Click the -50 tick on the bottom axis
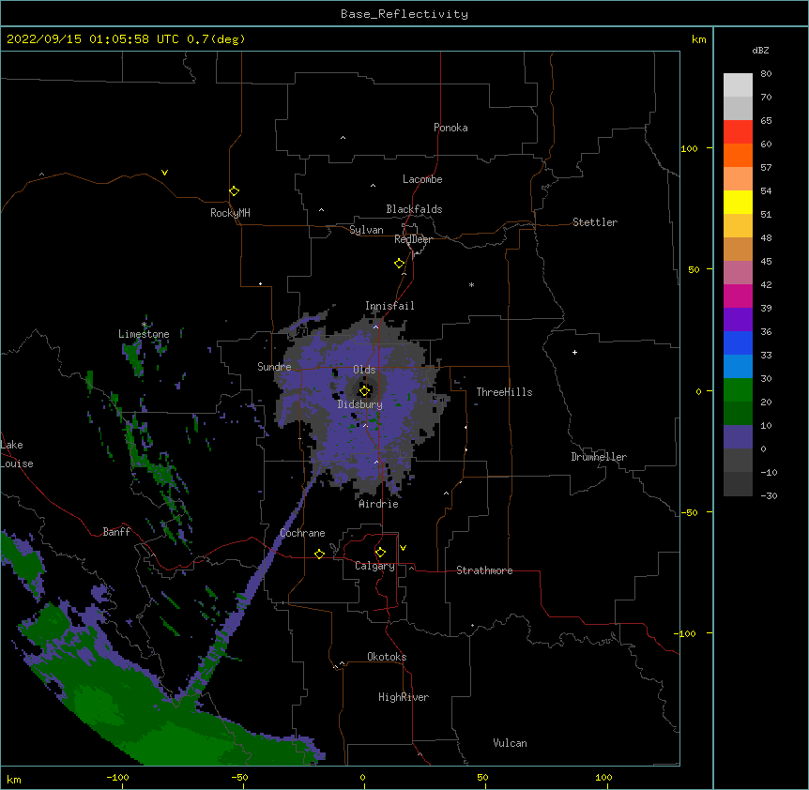Screen dimensions: 809x790 click(239, 777)
